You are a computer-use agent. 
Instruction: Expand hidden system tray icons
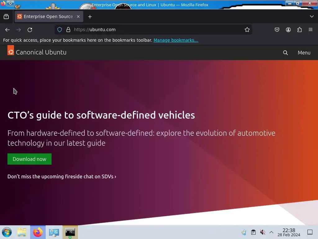point(271,232)
